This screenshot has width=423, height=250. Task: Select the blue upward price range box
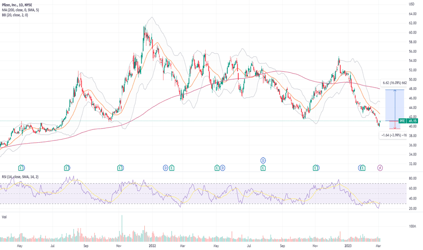click(395, 105)
